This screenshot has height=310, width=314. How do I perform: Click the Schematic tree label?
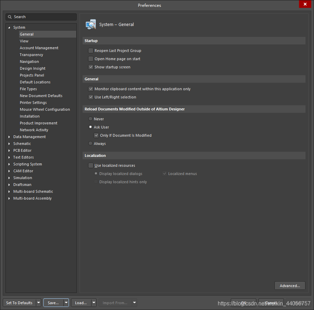[x=22, y=144]
